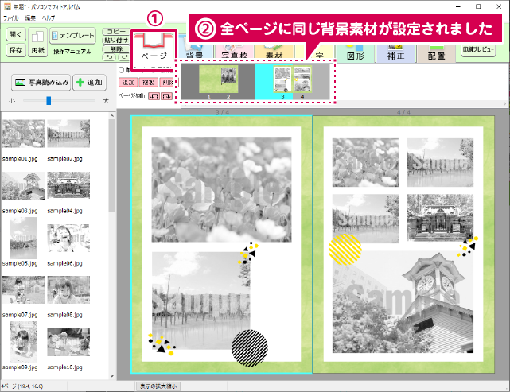
Task: Click the redo arrow icon
Action: (x=124, y=57)
